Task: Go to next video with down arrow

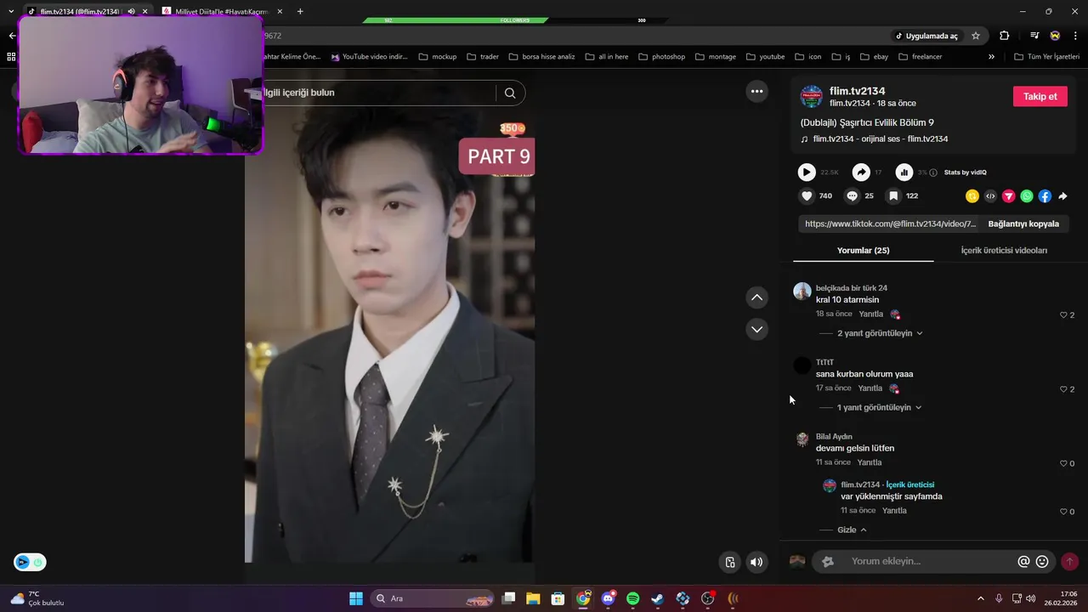Action: tap(756, 329)
